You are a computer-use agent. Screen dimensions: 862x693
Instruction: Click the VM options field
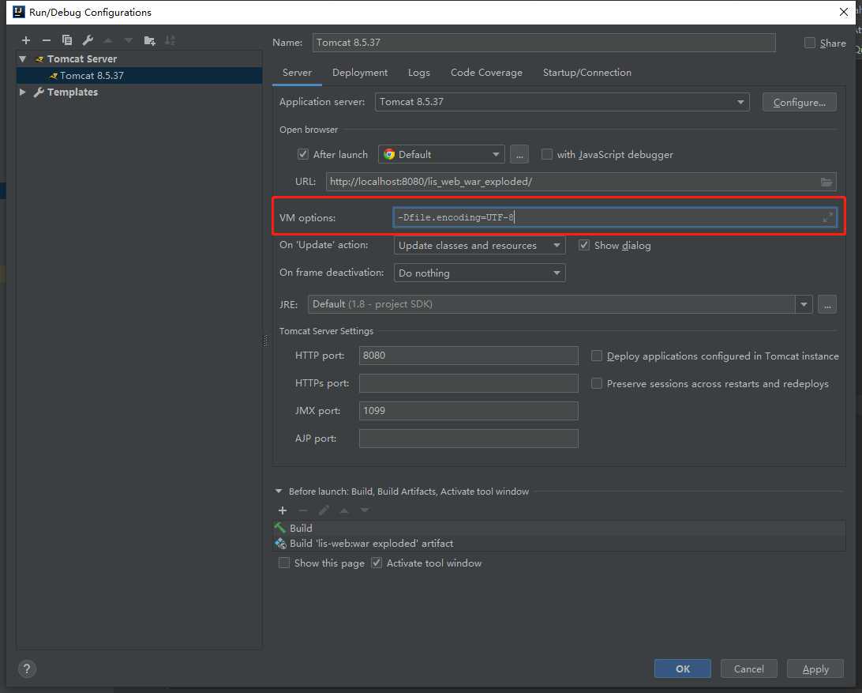click(x=615, y=217)
